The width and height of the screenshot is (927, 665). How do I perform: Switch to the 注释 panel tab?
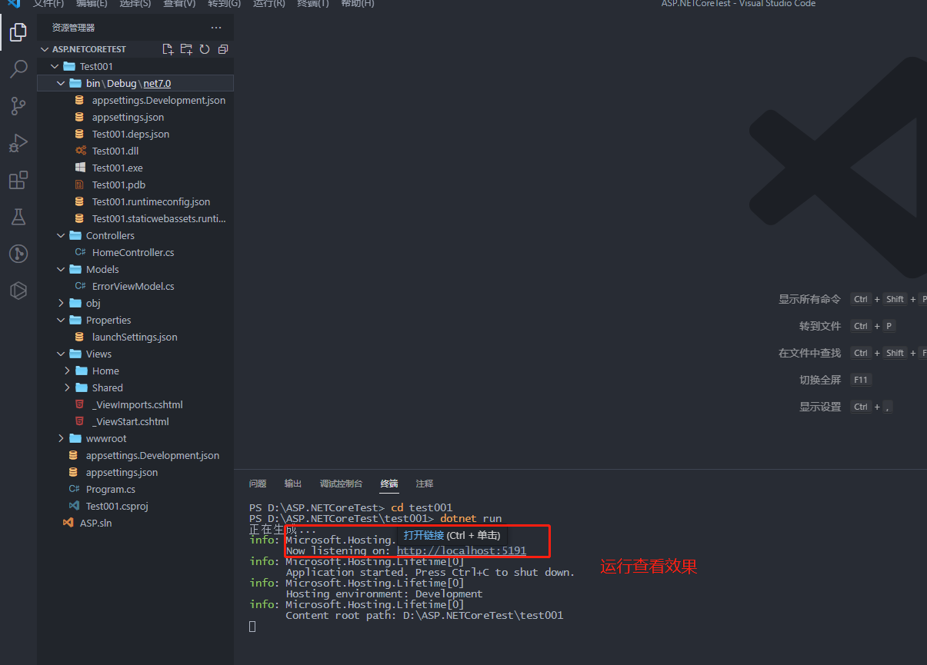pos(425,484)
